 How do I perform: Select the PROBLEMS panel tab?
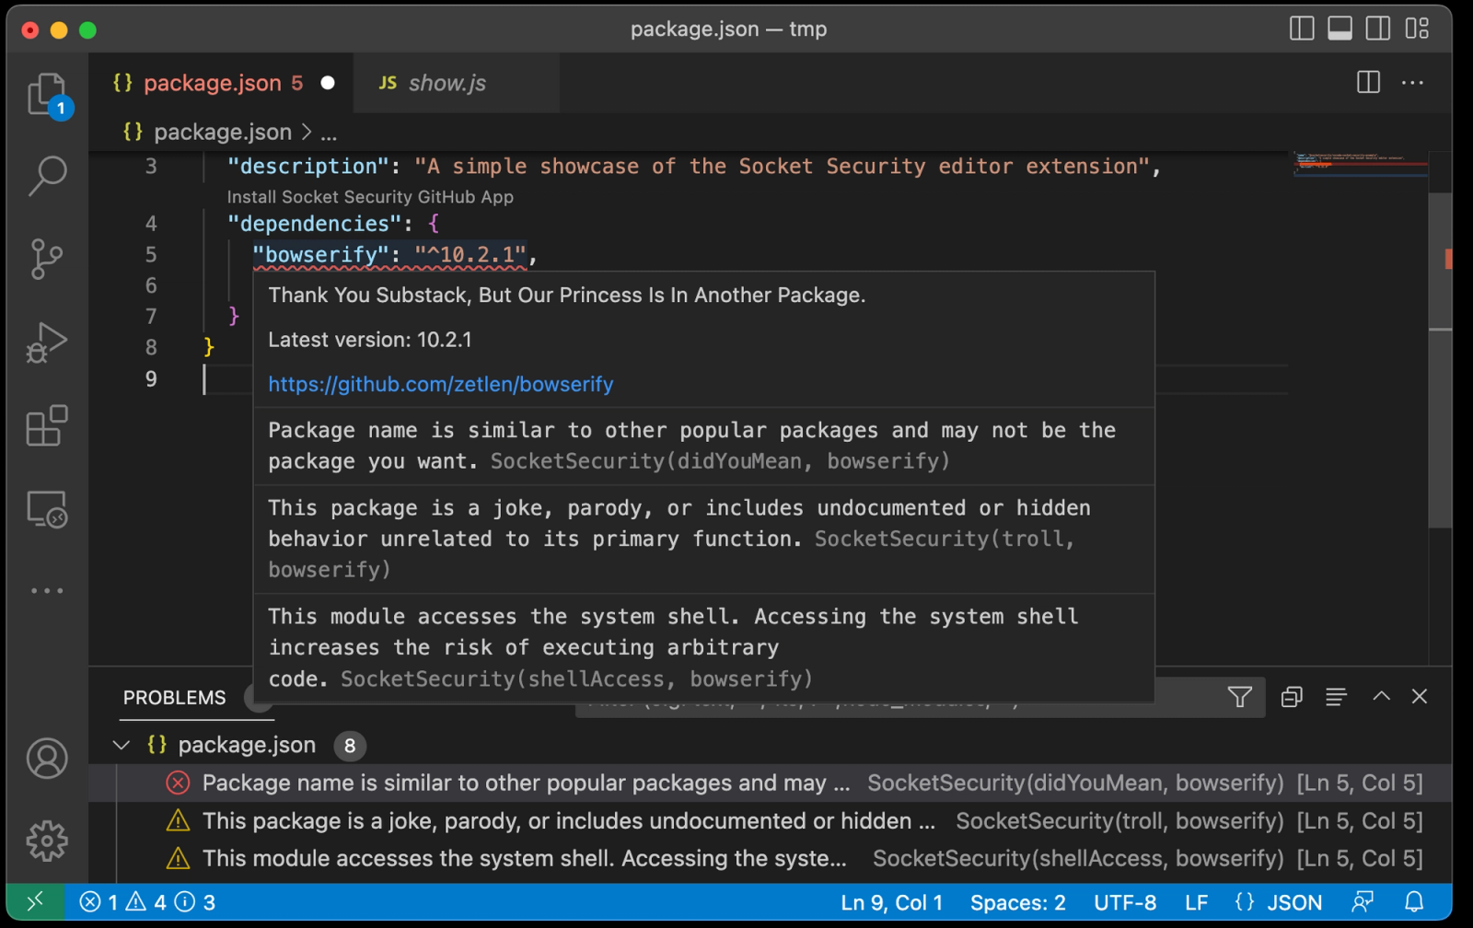(x=174, y=698)
